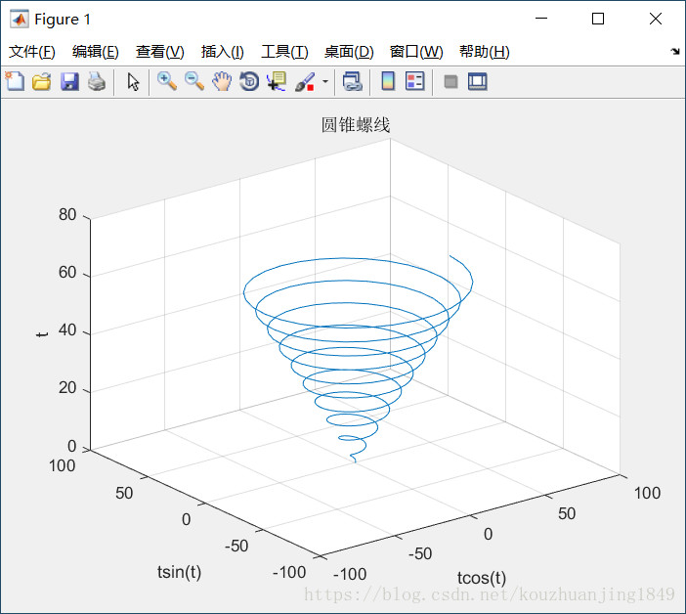Open a file with the folder icon
686x614 pixels.
point(42,81)
